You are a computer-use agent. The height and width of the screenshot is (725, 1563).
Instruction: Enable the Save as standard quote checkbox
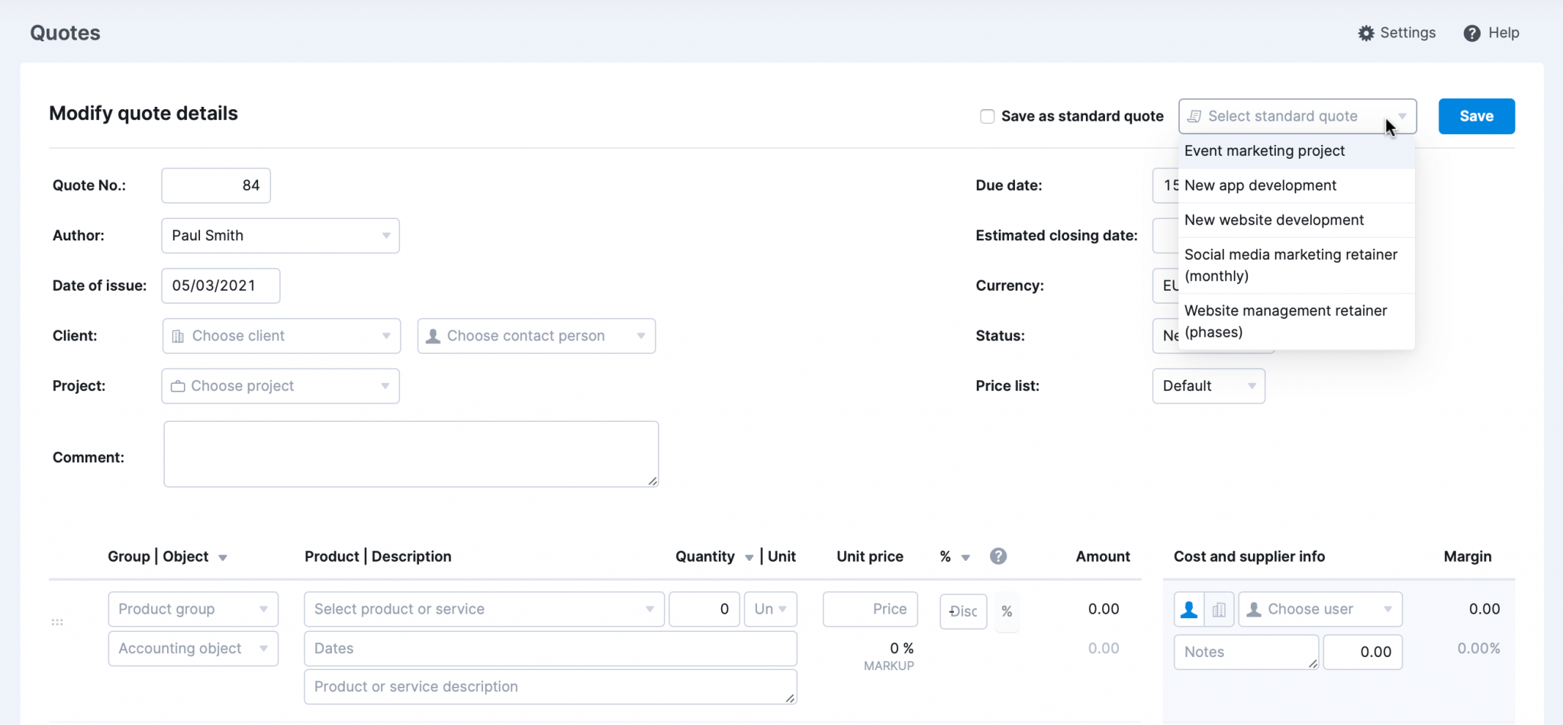[x=987, y=116]
